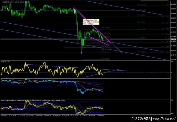Click the 1146.24 value on the price scale
The width and height of the screenshot is (177, 122).
[173, 41]
